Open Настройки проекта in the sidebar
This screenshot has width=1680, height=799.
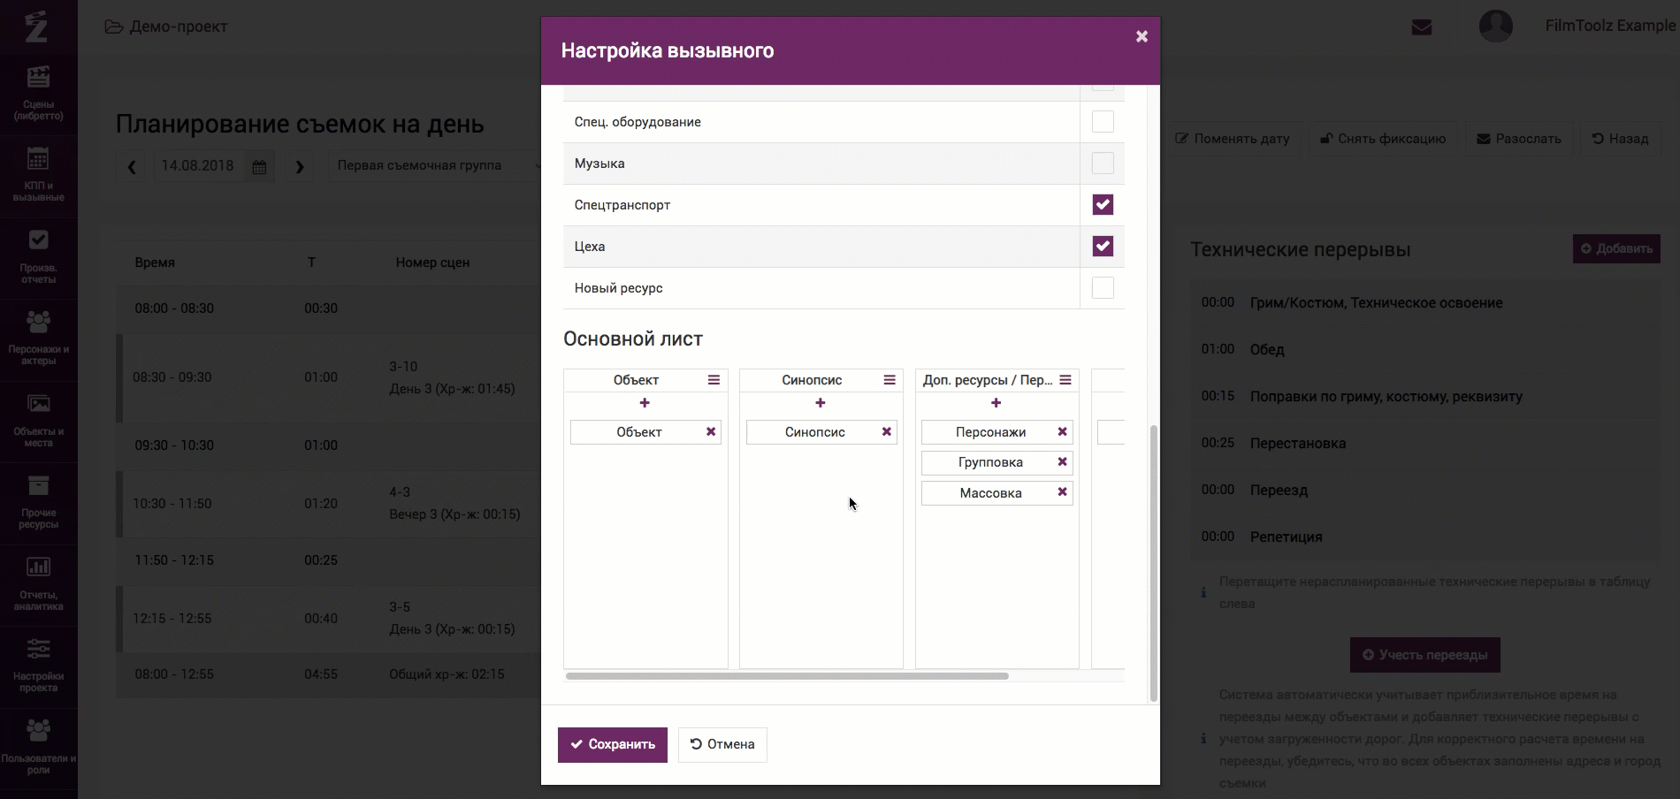pos(38,666)
